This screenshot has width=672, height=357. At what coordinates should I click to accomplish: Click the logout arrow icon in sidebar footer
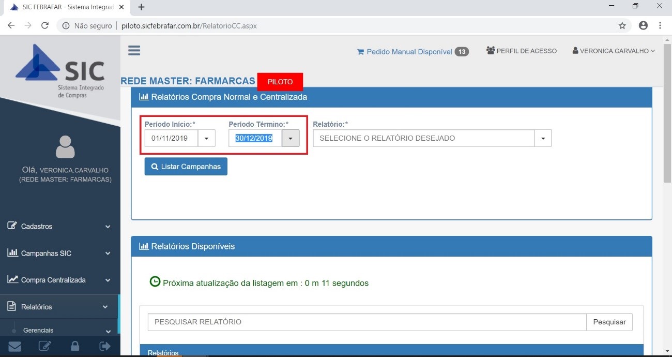(x=105, y=346)
